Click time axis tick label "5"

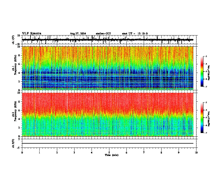point(109,153)
